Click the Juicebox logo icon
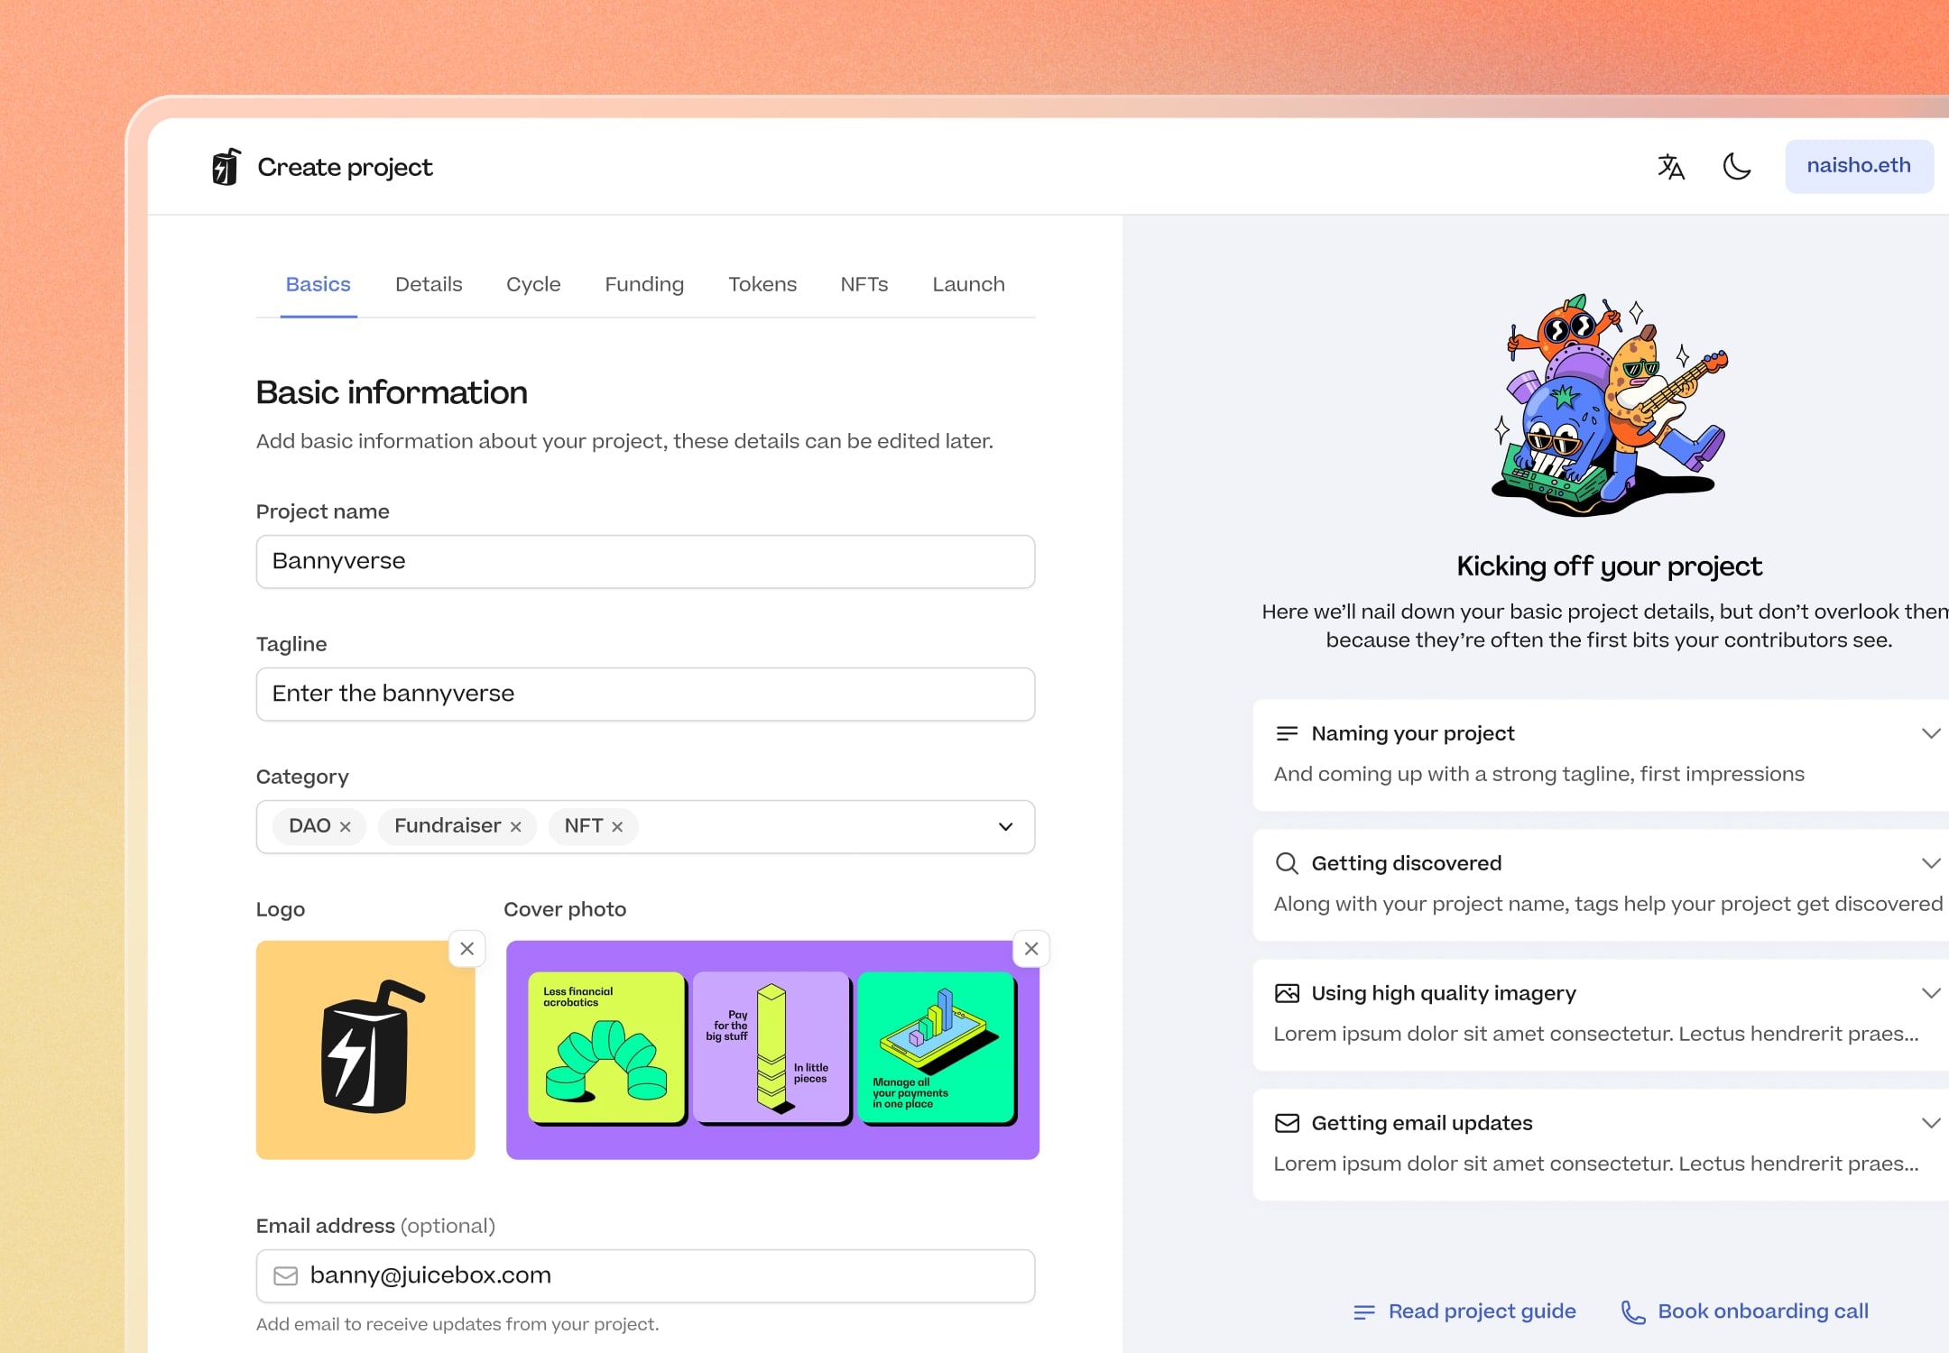 226,167
